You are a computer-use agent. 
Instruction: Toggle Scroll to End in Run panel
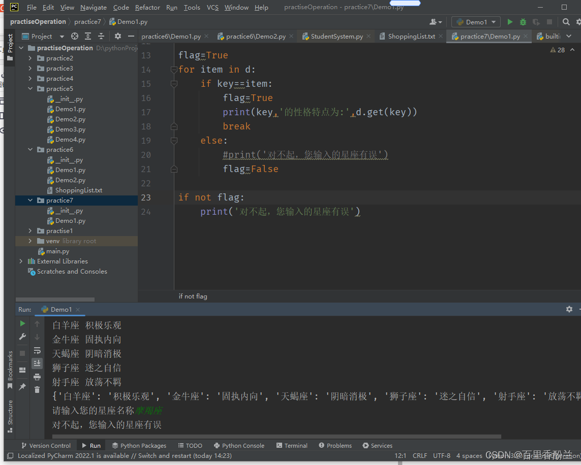tap(37, 363)
